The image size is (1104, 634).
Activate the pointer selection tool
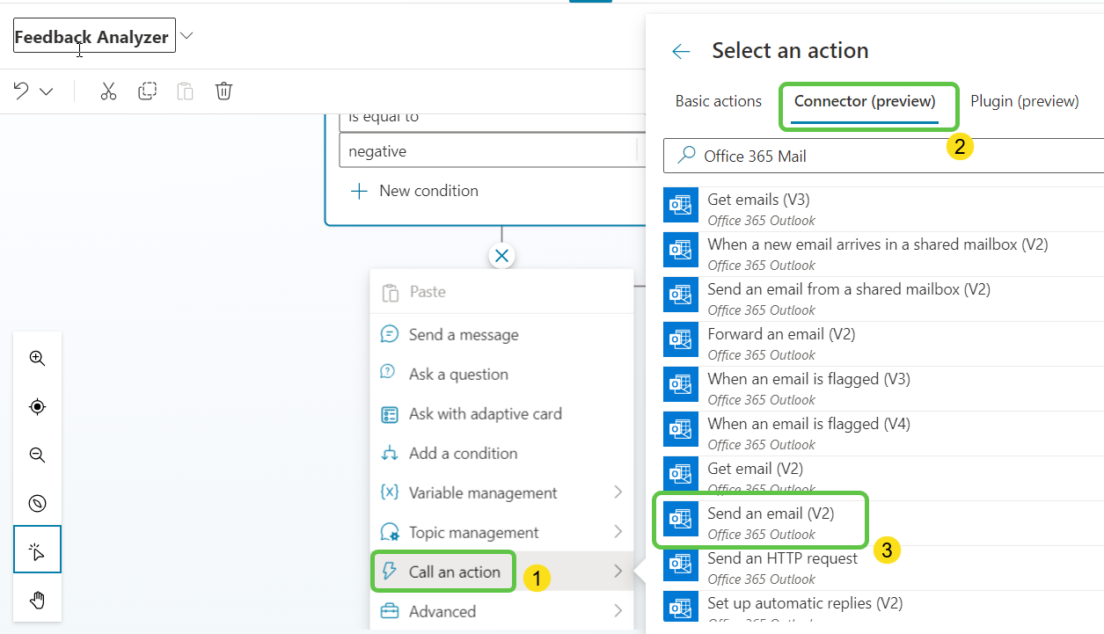click(37, 551)
